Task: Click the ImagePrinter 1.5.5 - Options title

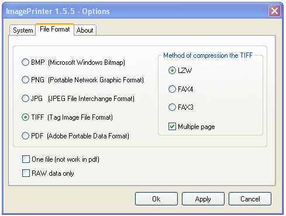Action: pos(58,11)
